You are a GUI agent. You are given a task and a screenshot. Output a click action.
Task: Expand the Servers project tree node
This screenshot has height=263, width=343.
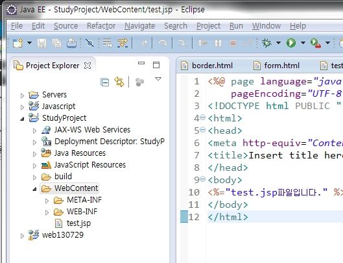pos(22,95)
